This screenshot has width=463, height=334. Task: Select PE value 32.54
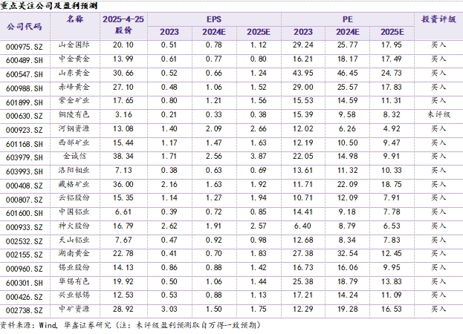[348, 253]
